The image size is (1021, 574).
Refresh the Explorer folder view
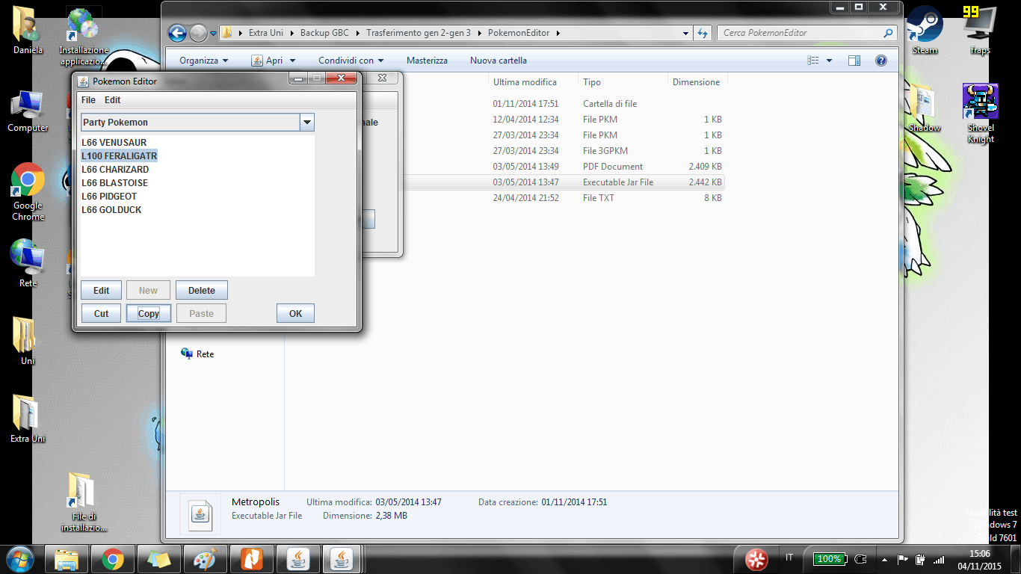point(703,33)
